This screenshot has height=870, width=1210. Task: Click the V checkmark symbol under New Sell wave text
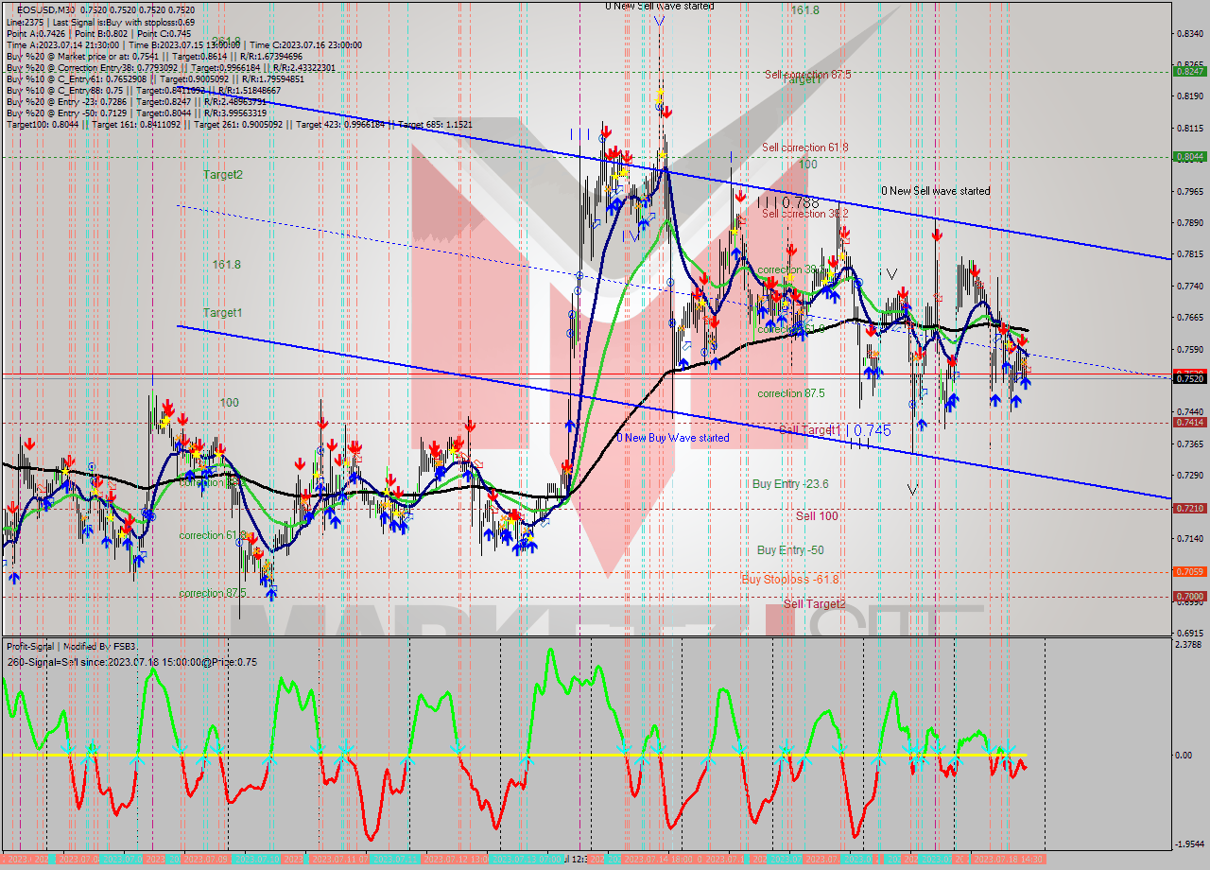[x=659, y=20]
